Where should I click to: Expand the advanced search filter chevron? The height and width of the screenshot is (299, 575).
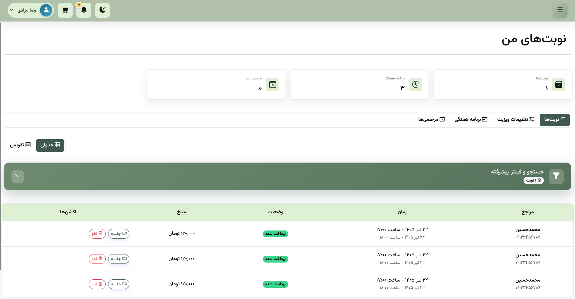pyautogui.click(x=18, y=176)
